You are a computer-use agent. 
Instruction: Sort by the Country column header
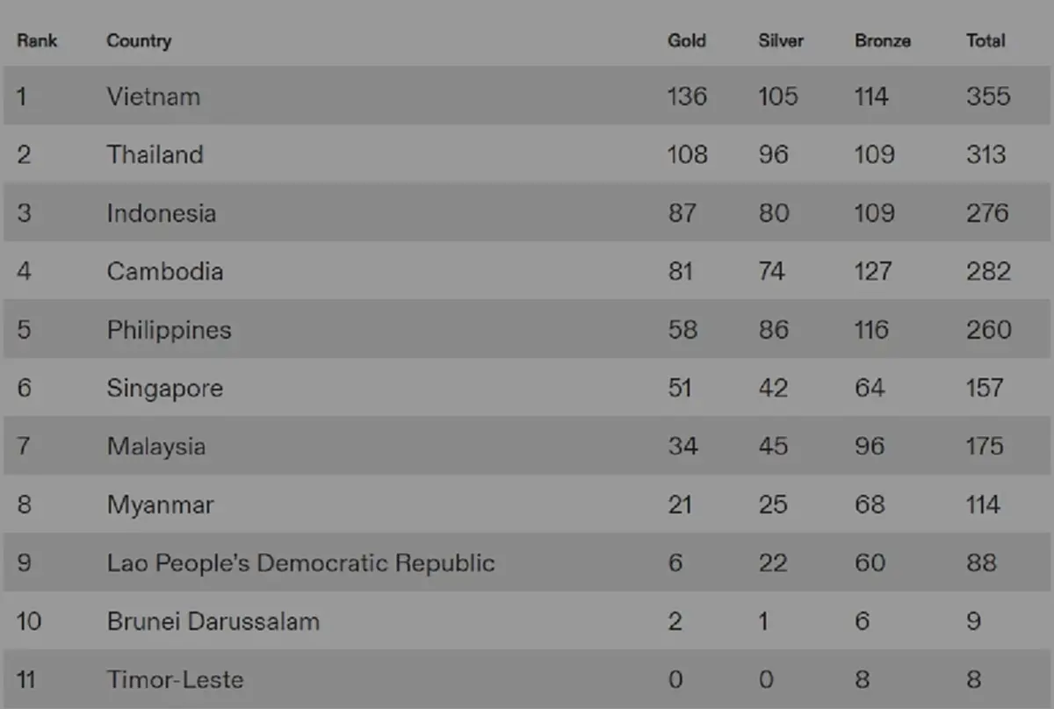(139, 40)
